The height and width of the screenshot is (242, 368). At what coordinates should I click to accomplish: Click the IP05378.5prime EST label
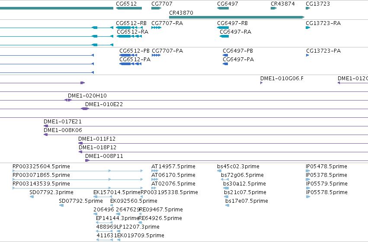point(326,175)
